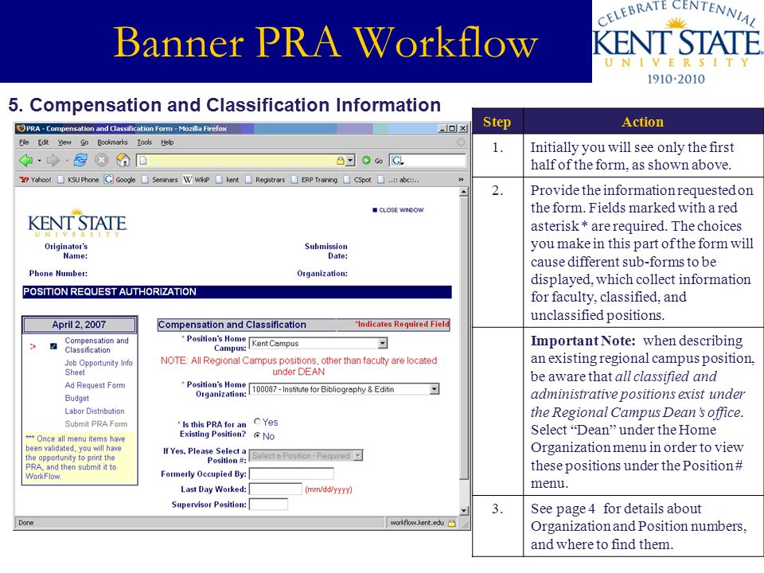764x573 pixels.
Task: Open the Registrars bookmark
Action: pos(265,180)
